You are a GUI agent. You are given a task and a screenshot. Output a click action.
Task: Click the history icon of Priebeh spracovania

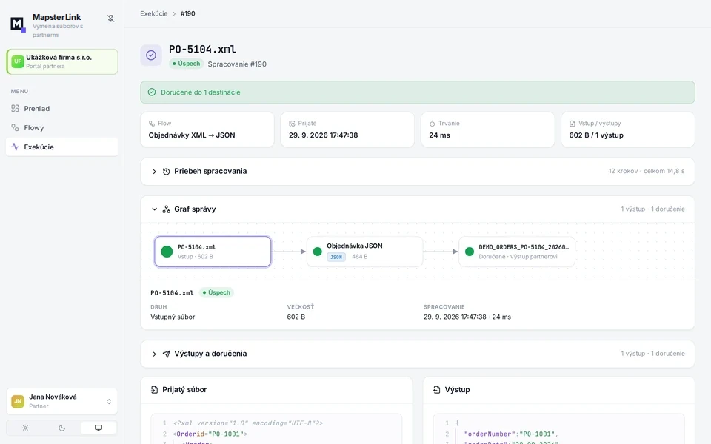167,171
